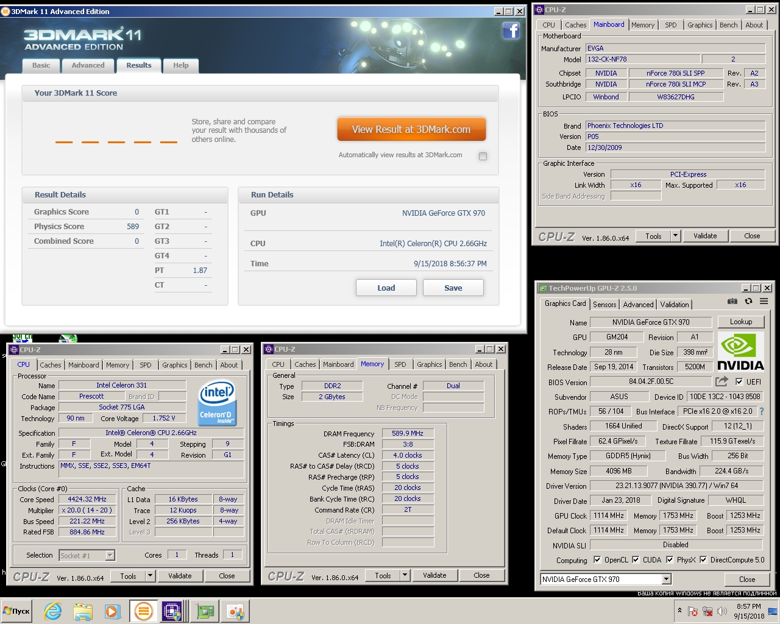780x624 pixels.
Task: Toggle the UEFI checkbox in GPU-Z
Action: [x=739, y=381]
